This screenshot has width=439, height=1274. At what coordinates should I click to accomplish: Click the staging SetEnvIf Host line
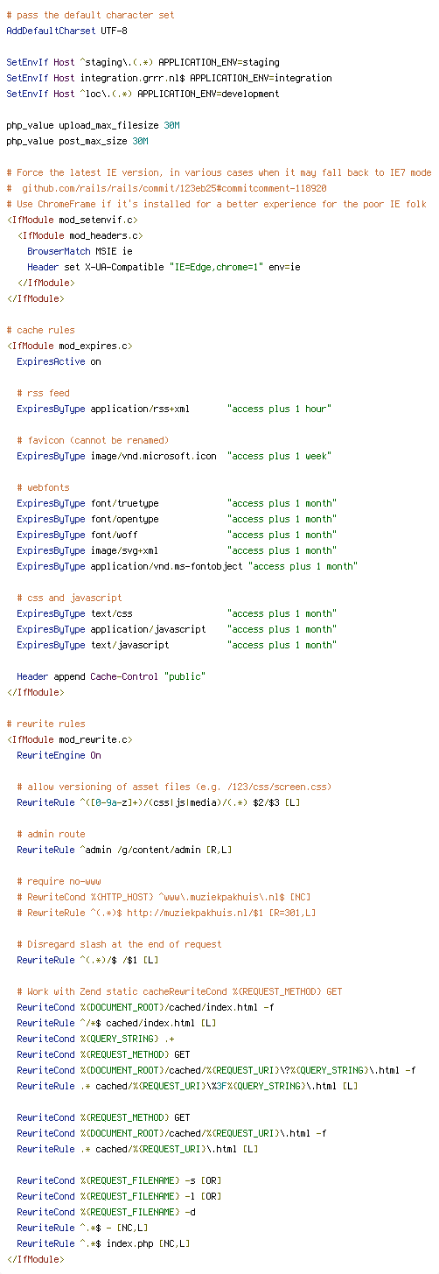coord(143,62)
